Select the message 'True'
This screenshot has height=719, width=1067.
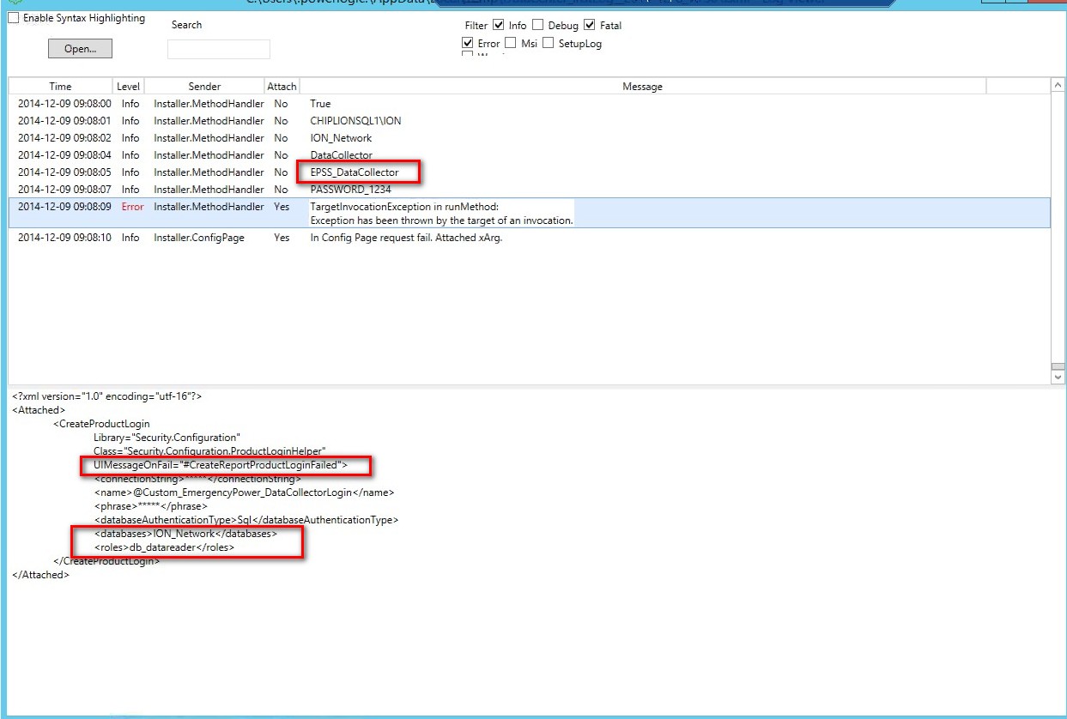pos(320,104)
